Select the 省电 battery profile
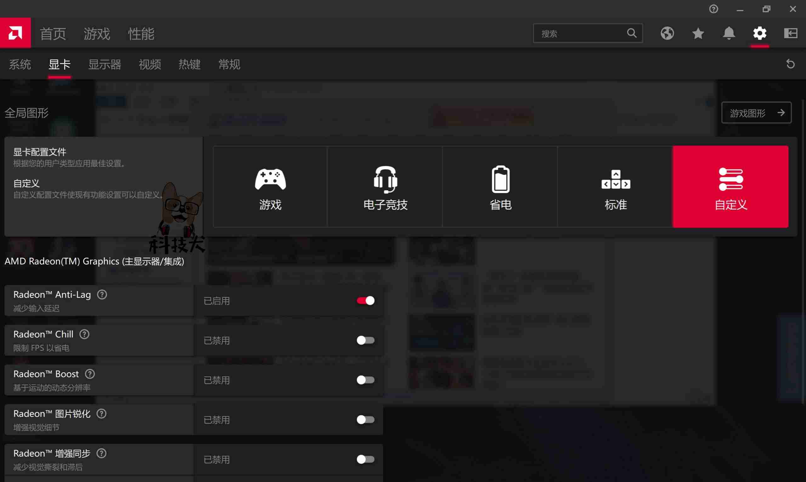Image resolution: width=806 pixels, height=482 pixels. click(x=500, y=186)
